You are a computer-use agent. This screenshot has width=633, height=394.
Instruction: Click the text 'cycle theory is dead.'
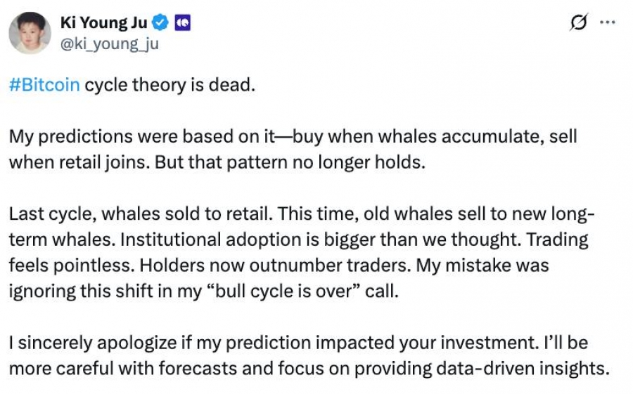click(170, 85)
